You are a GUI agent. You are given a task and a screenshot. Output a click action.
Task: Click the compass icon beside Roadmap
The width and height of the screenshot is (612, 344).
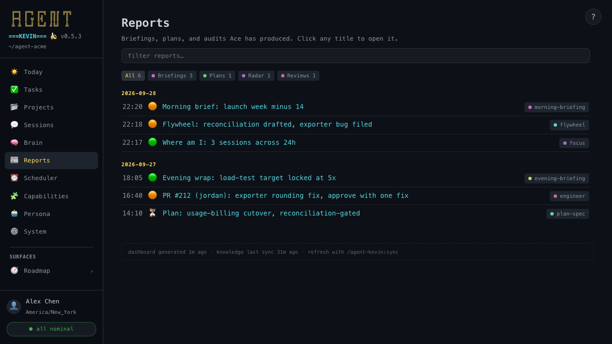click(x=14, y=270)
